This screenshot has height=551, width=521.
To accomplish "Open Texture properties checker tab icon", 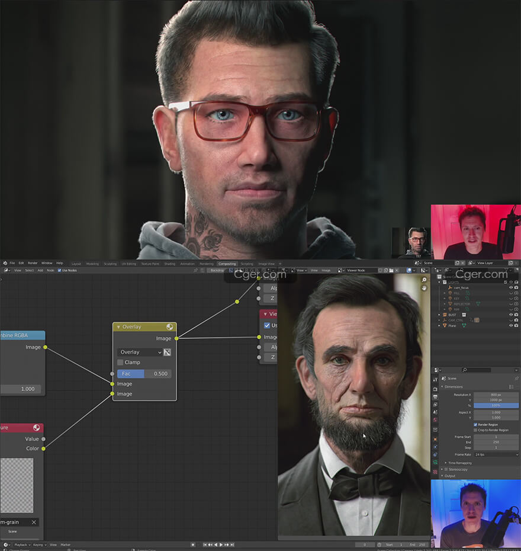I will tap(435, 472).
